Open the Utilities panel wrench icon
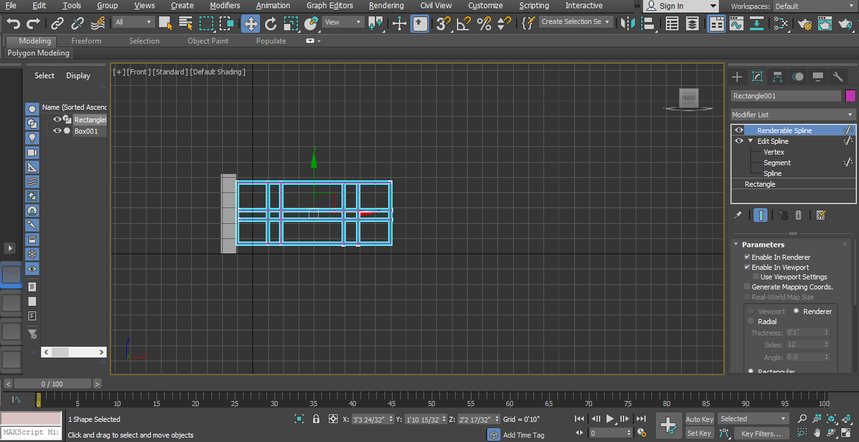The height and width of the screenshot is (442, 859). pyautogui.click(x=837, y=76)
